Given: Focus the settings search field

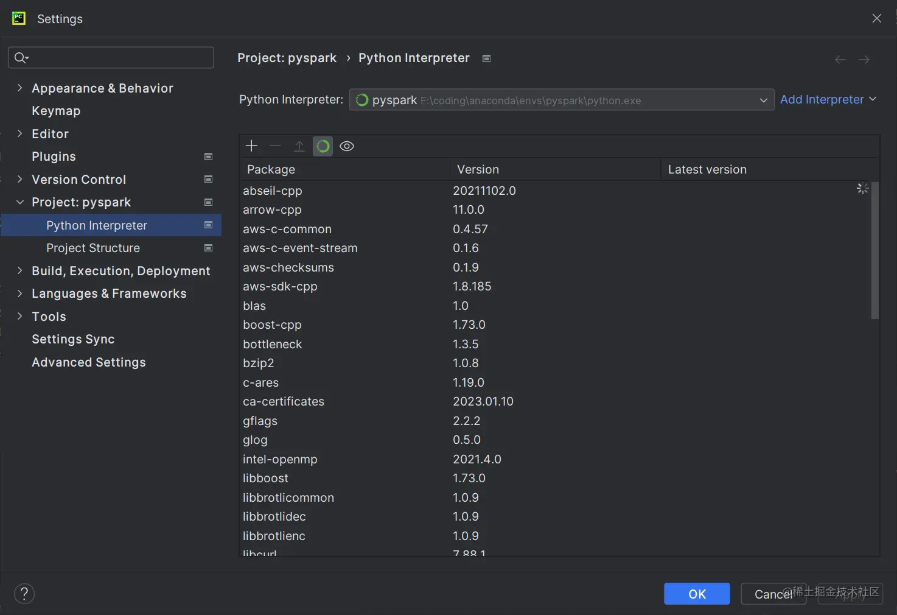Looking at the screenshot, I should (x=111, y=58).
